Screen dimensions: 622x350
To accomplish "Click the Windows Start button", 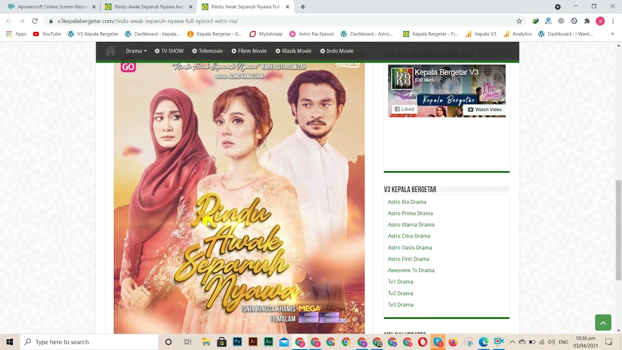I will tap(10, 342).
